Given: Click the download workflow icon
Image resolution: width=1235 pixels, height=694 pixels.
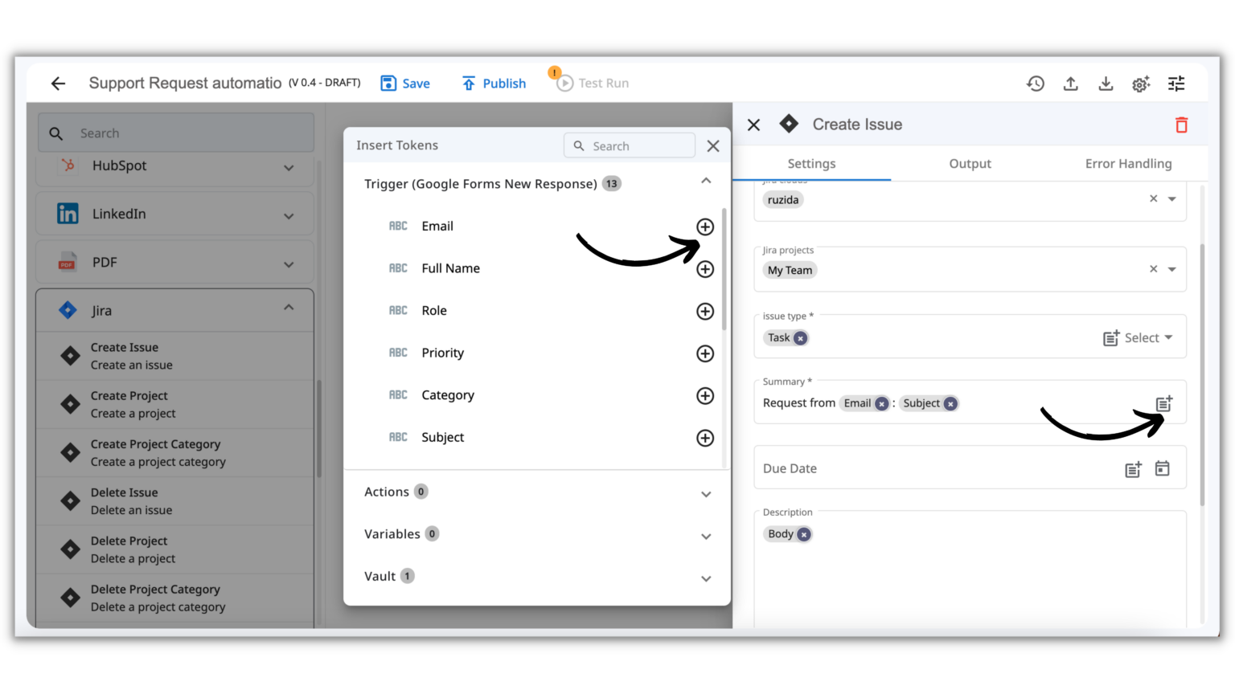Looking at the screenshot, I should coord(1106,83).
